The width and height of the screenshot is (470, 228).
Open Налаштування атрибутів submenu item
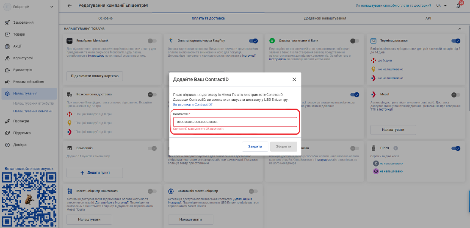click(33, 103)
